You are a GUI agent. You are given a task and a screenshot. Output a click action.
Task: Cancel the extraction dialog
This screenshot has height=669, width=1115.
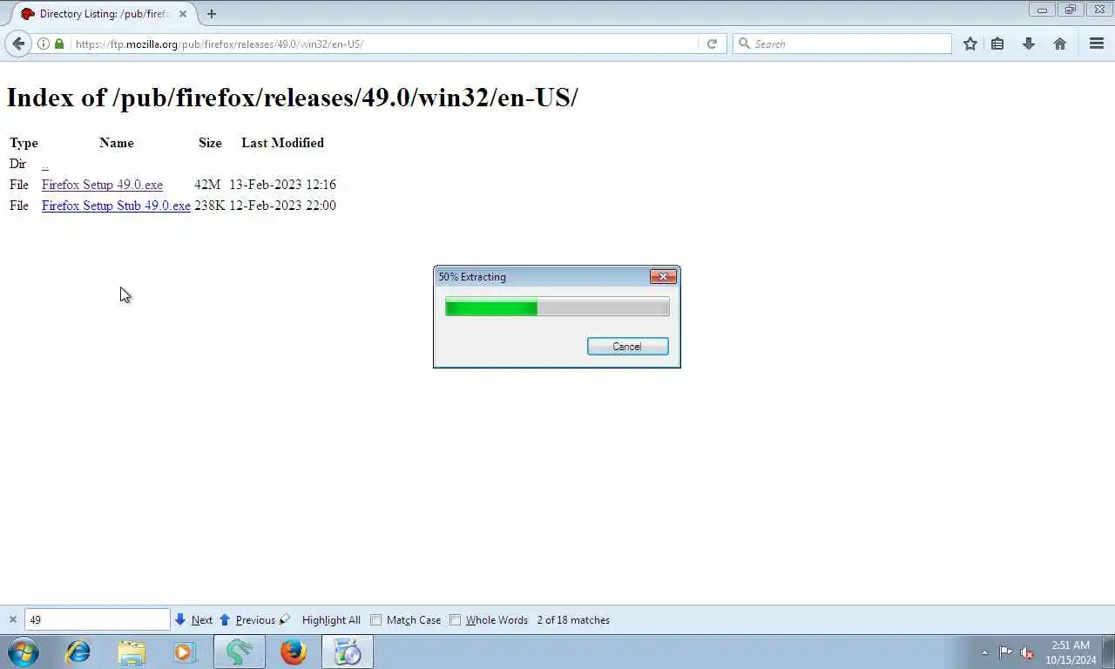(x=627, y=347)
